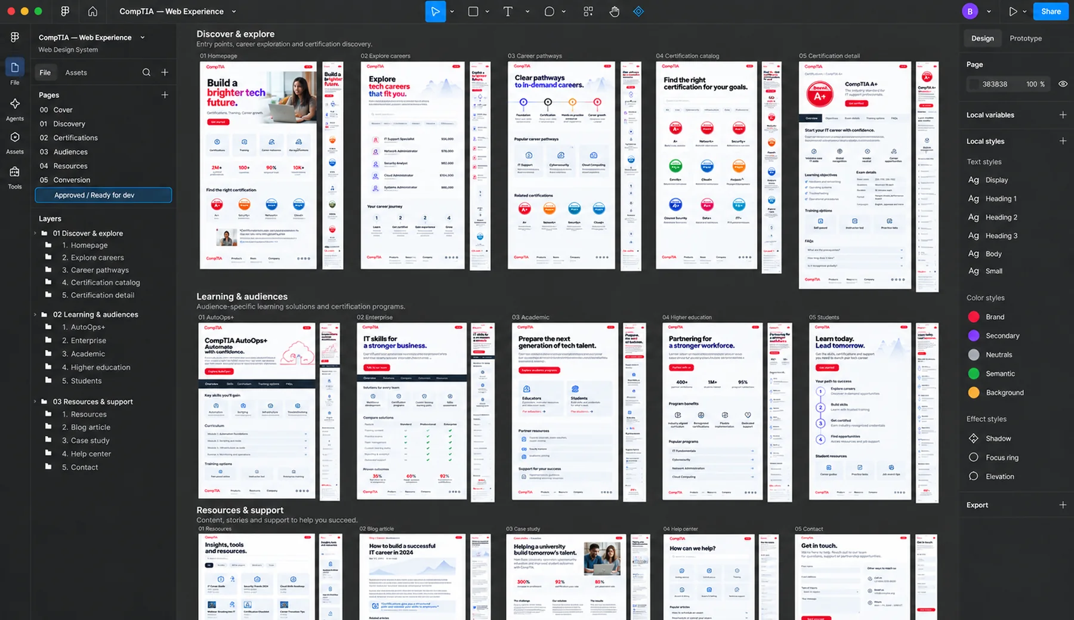The width and height of the screenshot is (1074, 620).
Task: Click the 01 Homepage frame thumbnail
Action: 258,165
